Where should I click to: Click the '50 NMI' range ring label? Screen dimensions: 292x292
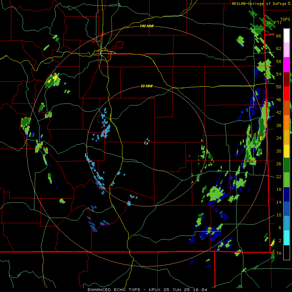147,86
